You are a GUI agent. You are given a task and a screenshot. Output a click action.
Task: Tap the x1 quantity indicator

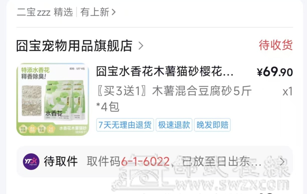(288, 92)
